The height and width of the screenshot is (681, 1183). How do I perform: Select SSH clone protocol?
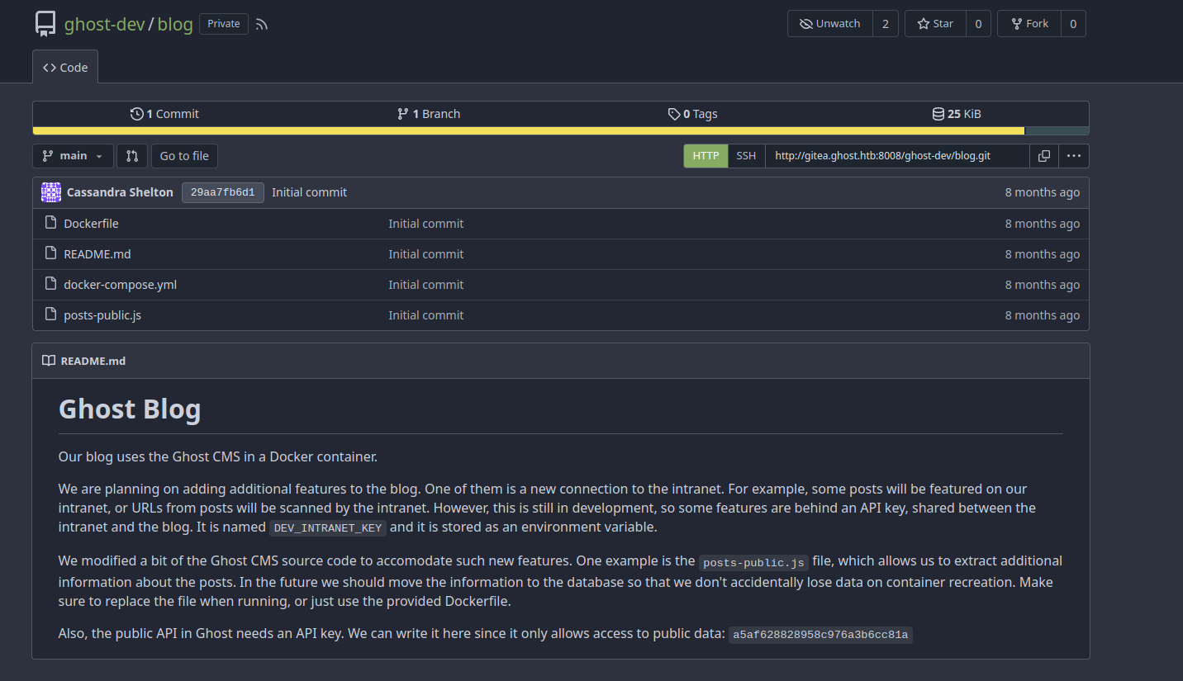click(x=746, y=156)
